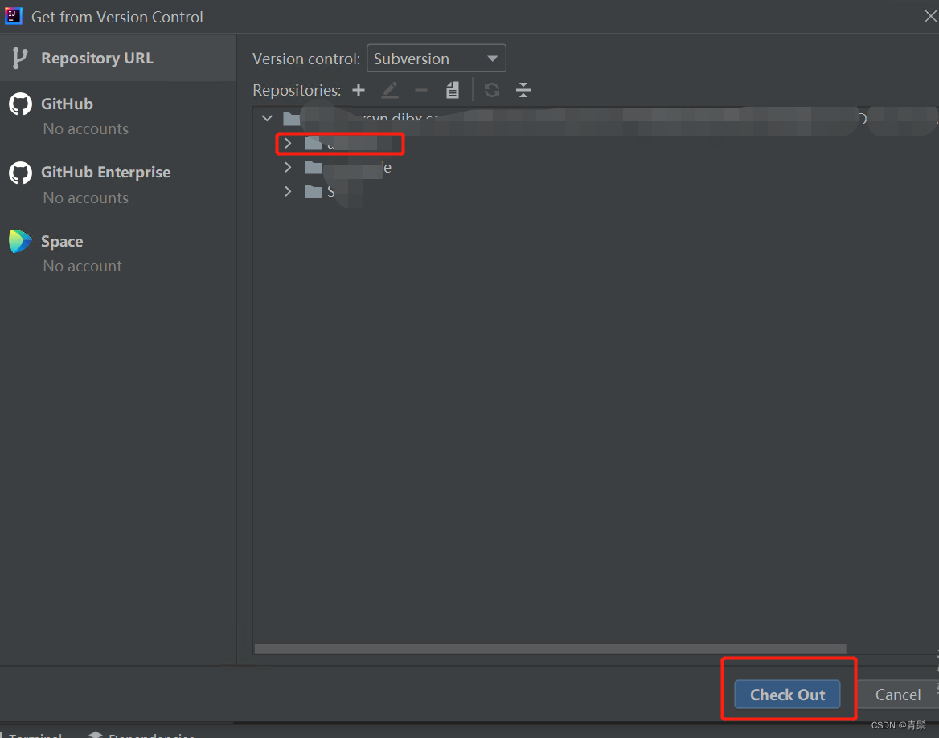Select the third folder icon labeled 'S'
Viewport: 939px width, 738px height.
[x=314, y=191]
